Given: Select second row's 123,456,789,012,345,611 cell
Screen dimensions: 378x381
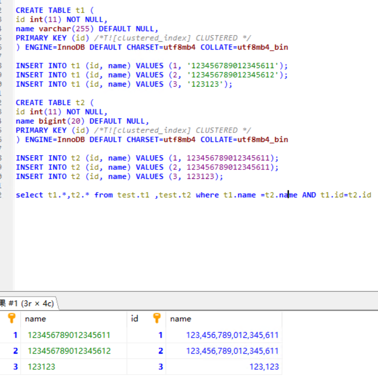Looking at the screenshot, I should click(232, 351).
